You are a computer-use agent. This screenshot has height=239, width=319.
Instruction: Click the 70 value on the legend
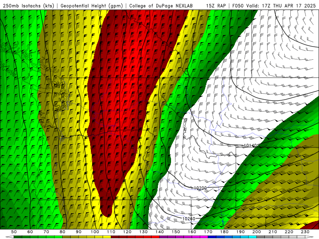[x=46, y=232]
